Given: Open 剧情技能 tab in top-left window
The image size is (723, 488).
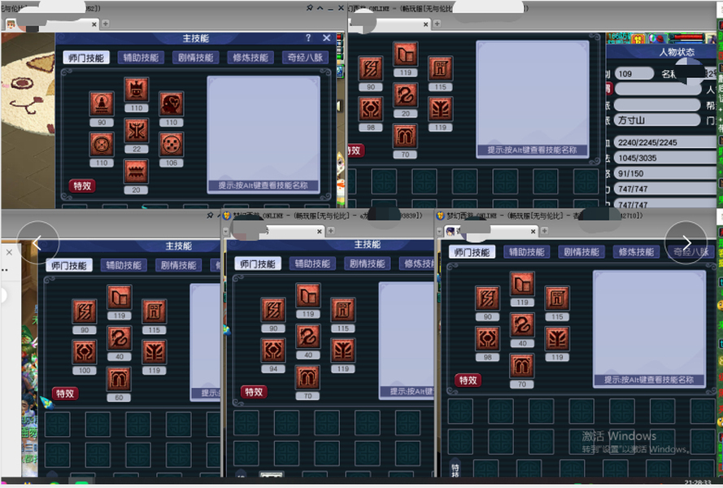Looking at the screenshot, I should tap(195, 57).
